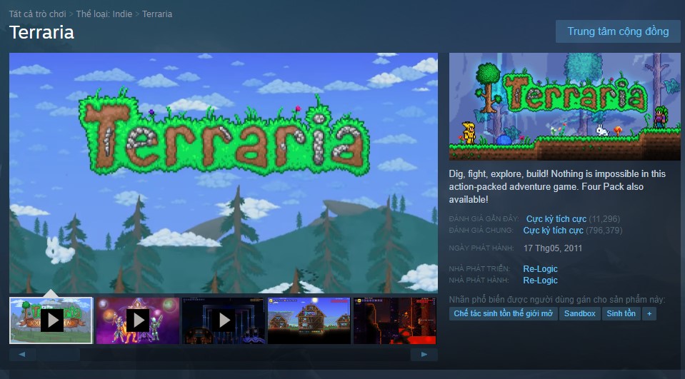The height and width of the screenshot is (379, 685).
Task: Click the left arrow of thumbnail strip
Action: [22, 355]
